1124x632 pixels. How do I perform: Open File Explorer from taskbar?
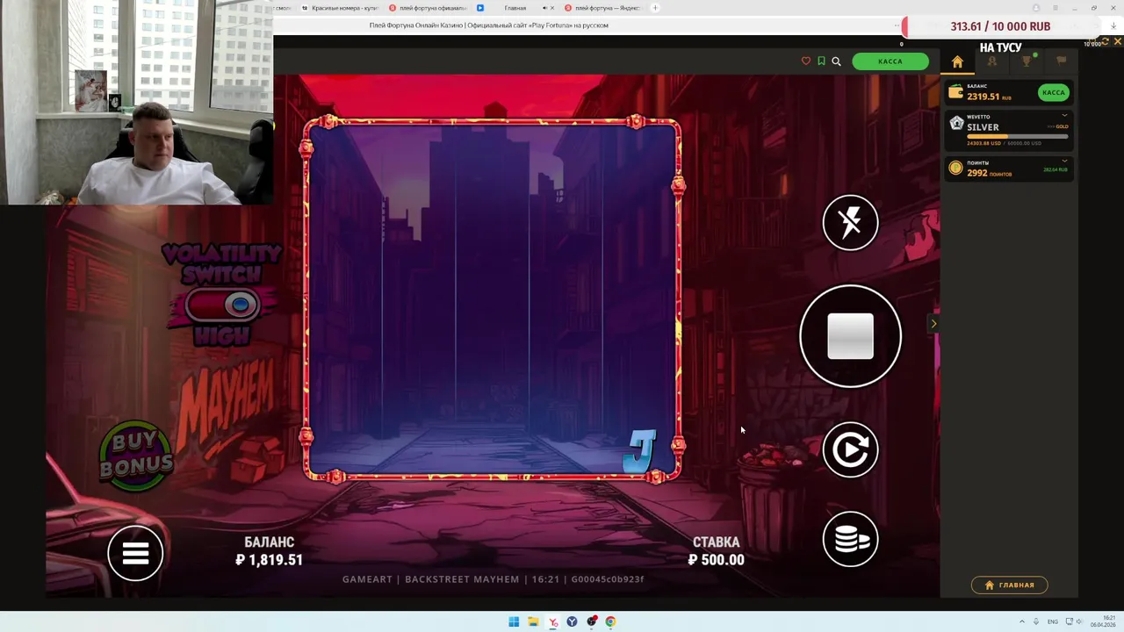pos(533,621)
